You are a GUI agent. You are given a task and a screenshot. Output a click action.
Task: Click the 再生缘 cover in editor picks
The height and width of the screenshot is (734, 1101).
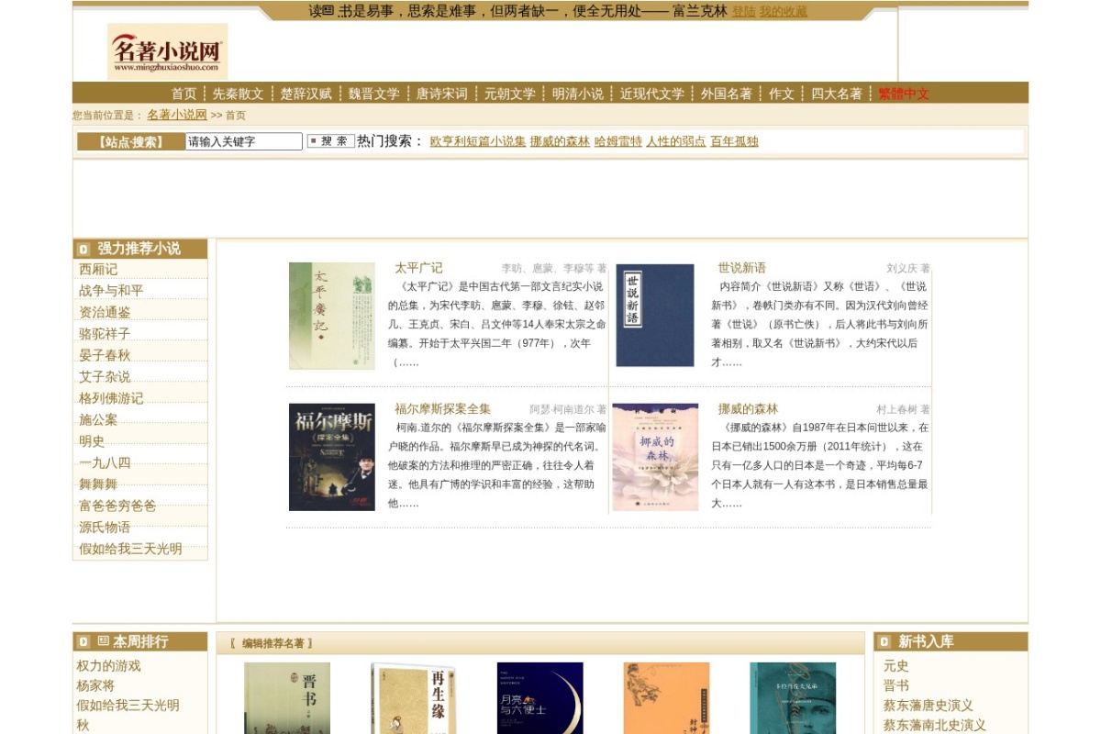(414, 698)
